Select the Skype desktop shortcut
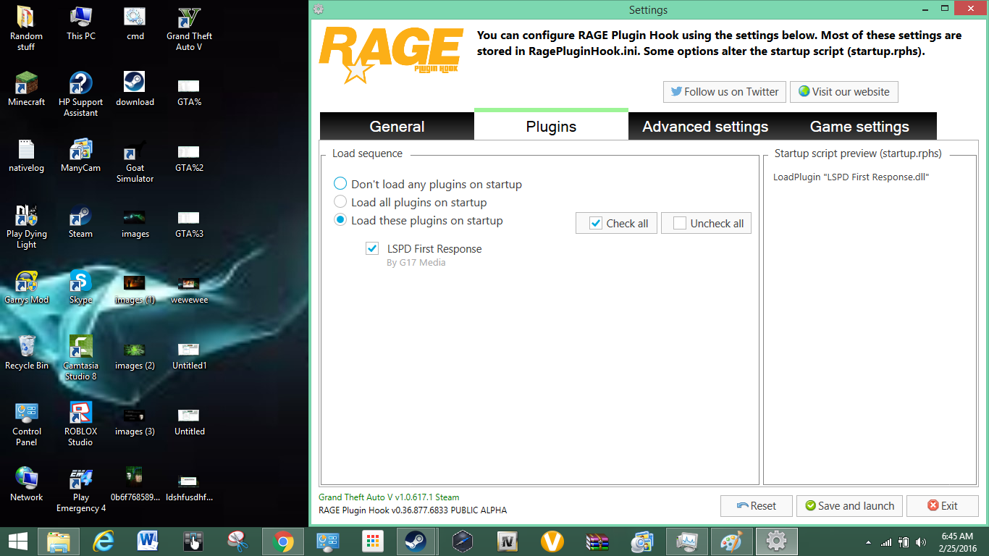Image resolution: width=989 pixels, height=556 pixels. click(x=80, y=287)
